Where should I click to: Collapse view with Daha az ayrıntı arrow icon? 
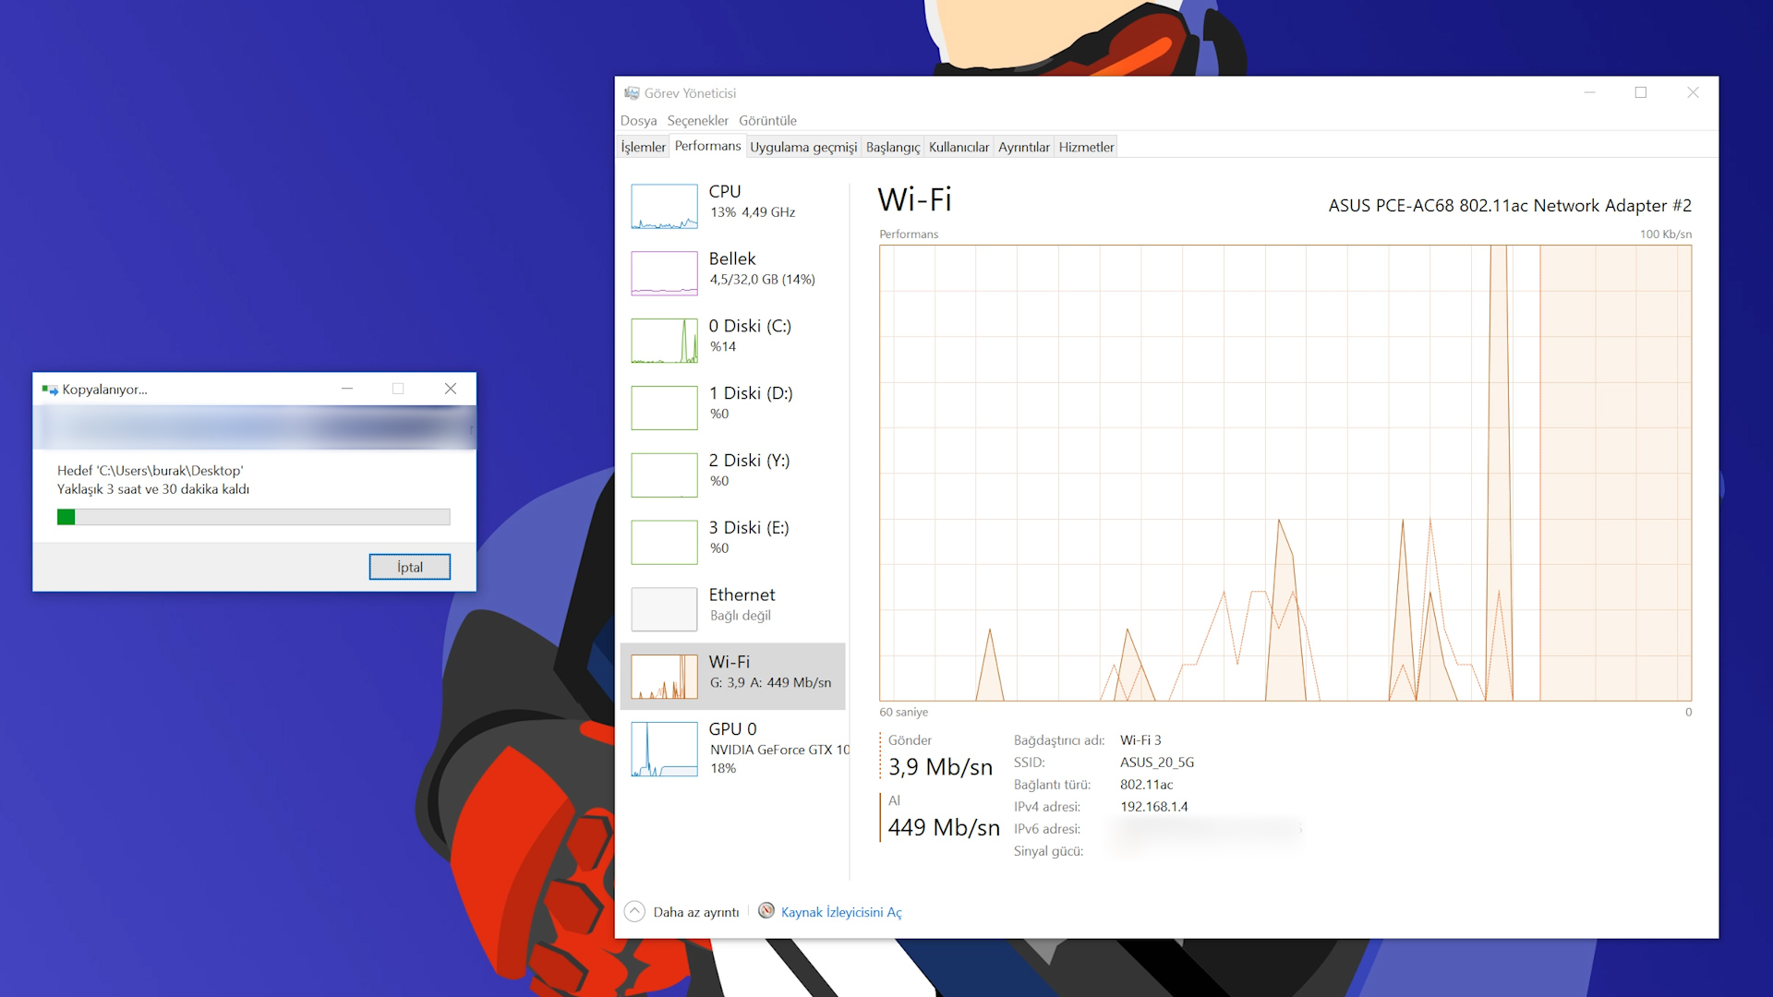click(634, 912)
